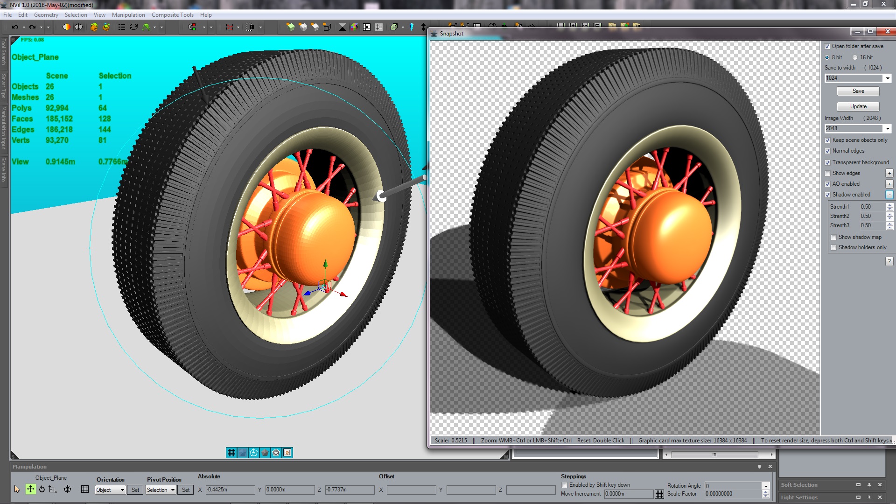
Task: Click the Undo icon in the toolbar
Action: pyautogui.click(x=15, y=27)
